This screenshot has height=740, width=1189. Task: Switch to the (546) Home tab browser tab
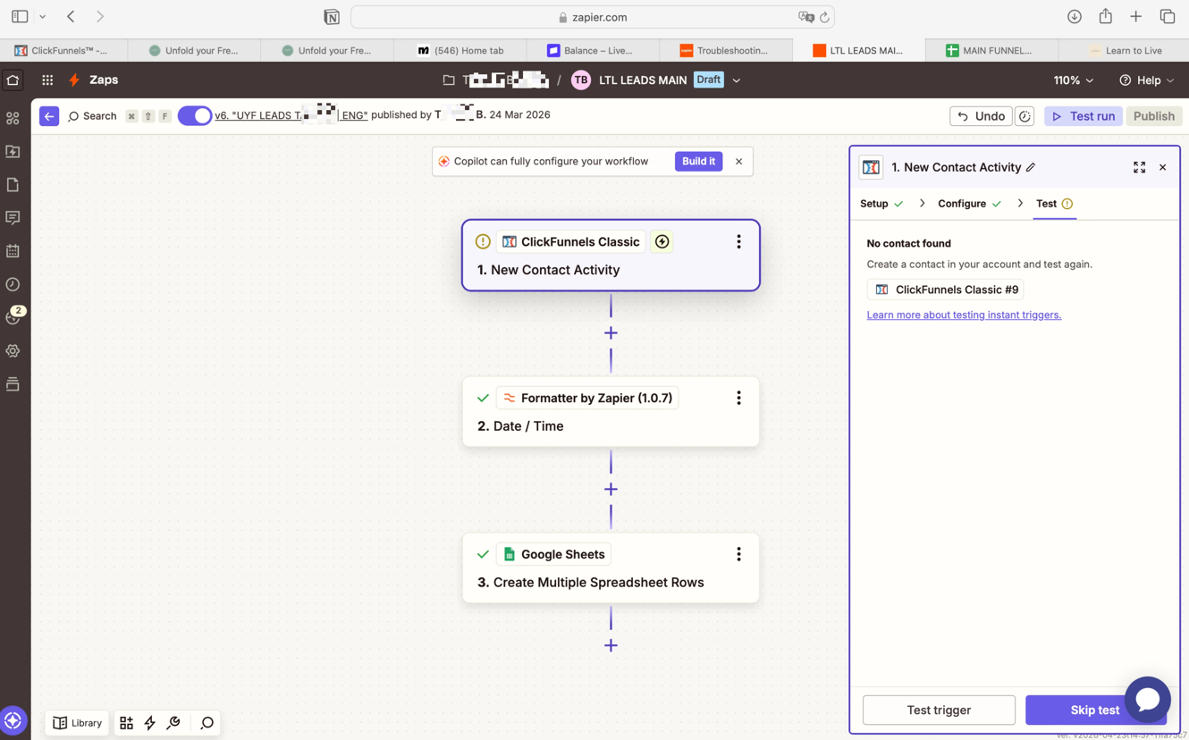point(460,50)
